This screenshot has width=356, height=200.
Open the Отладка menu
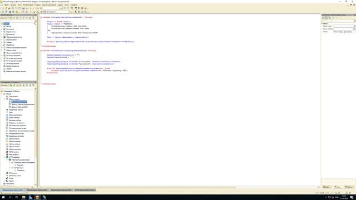[x=38, y=5]
